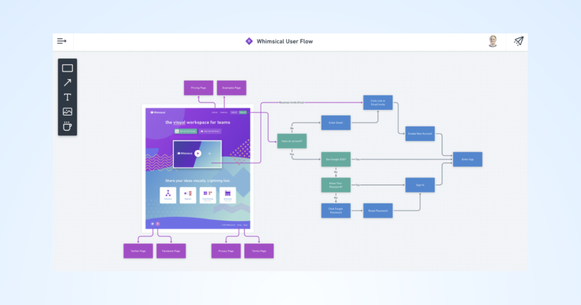Viewport: 581px width, 305px height.
Task: Open the user avatar profile
Action: point(493,41)
